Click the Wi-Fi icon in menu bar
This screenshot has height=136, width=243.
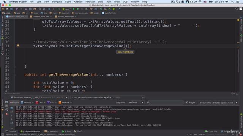pyautogui.click(x=200, y=2)
